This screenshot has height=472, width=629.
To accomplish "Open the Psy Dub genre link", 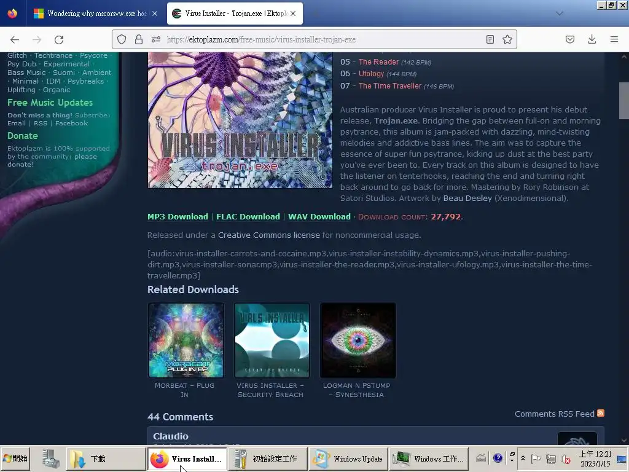I will tap(21, 64).
